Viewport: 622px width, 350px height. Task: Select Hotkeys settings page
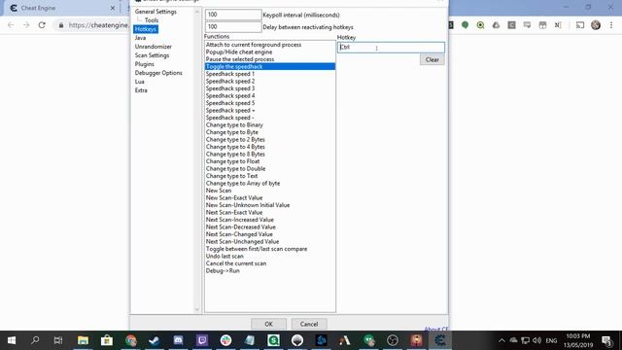pos(146,29)
